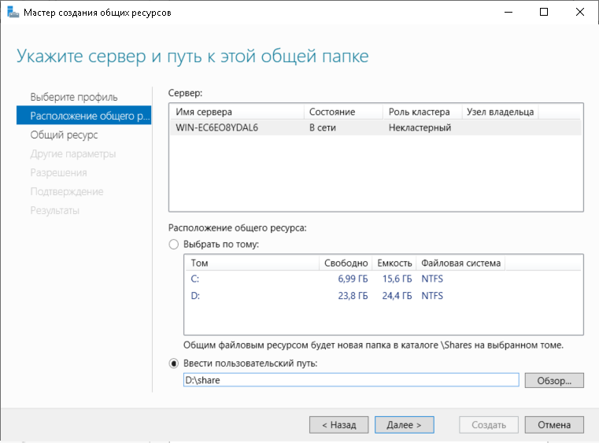The width and height of the screenshot is (599, 443).
Task: Sort volumes by 'Том' column header
Action: (x=252, y=263)
